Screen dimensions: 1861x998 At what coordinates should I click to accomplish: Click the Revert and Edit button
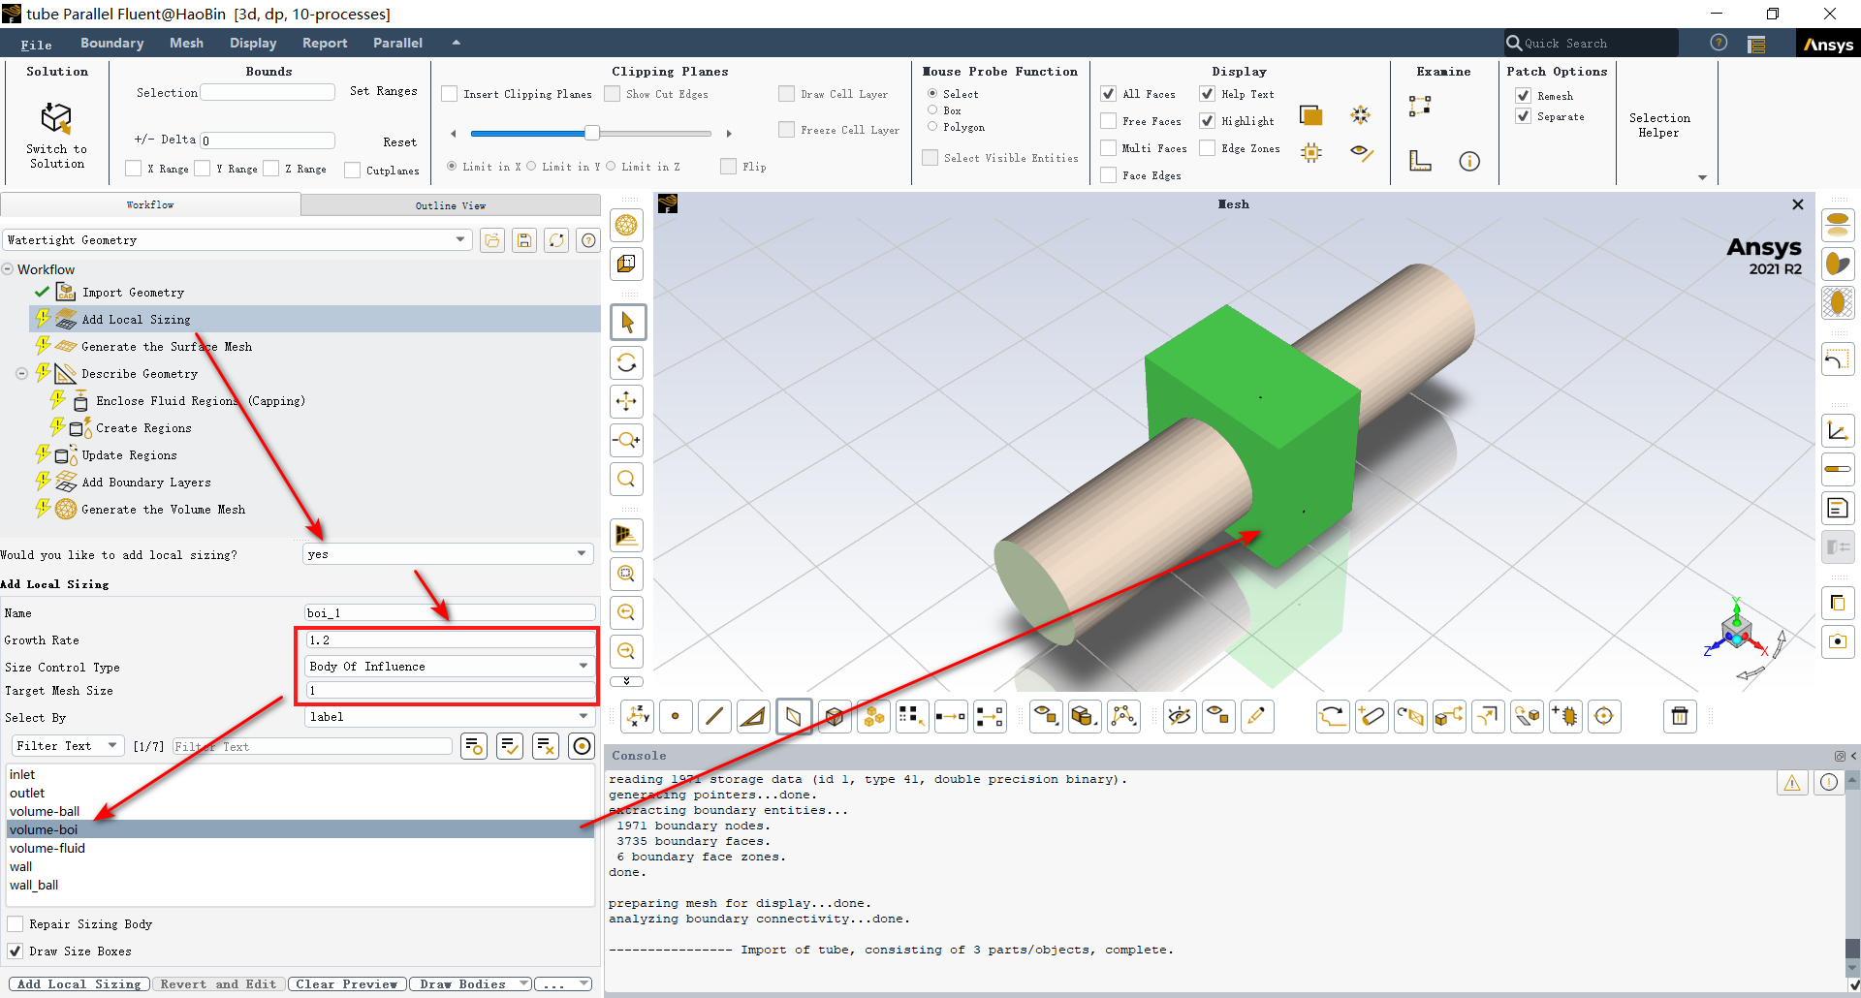point(218,984)
